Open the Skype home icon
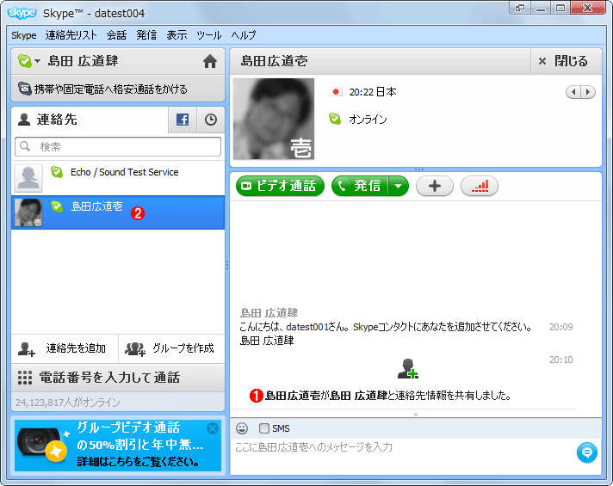Image resolution: width=613 pixels, height=486 pixels. pos(210,61)
